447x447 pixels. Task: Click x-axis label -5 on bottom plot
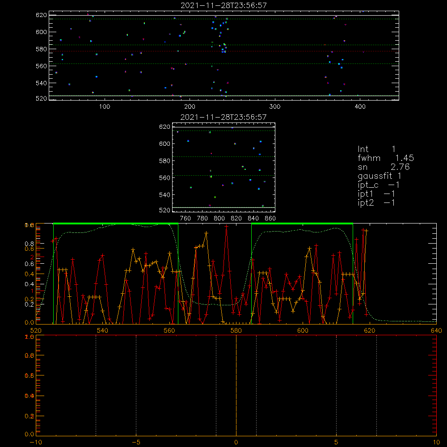click(x=136, y=443)
